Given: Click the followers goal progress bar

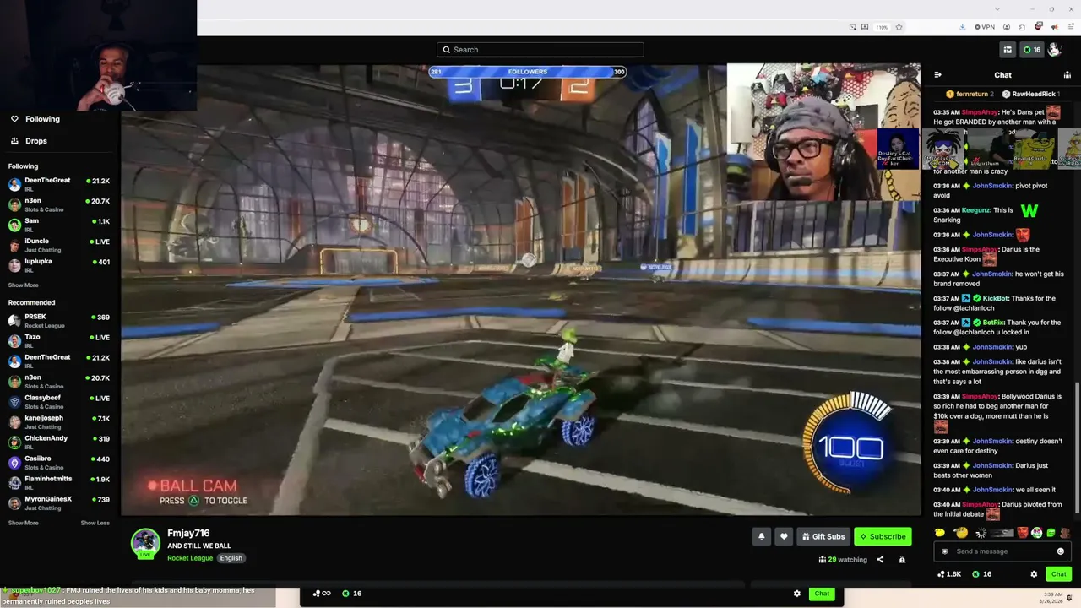Looking at the screenshot, I should (528, 72).
